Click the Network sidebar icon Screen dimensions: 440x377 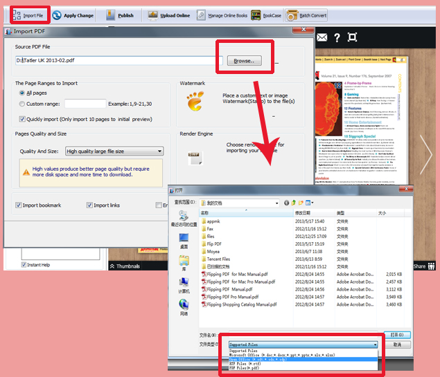(x=184, y=307)
